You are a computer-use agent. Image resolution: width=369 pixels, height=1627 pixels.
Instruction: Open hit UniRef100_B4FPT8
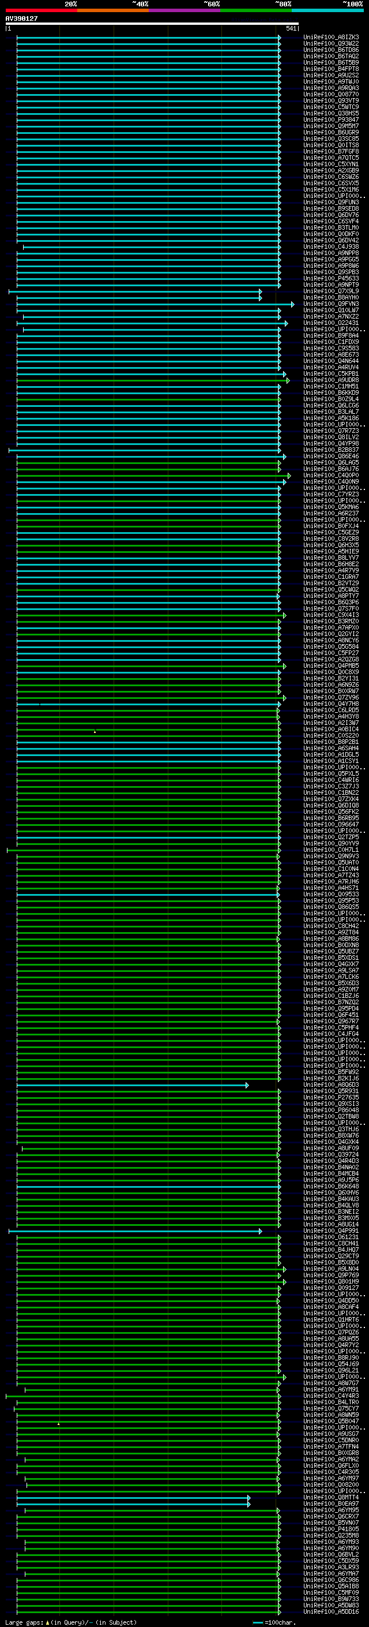(x=331, y=69)
